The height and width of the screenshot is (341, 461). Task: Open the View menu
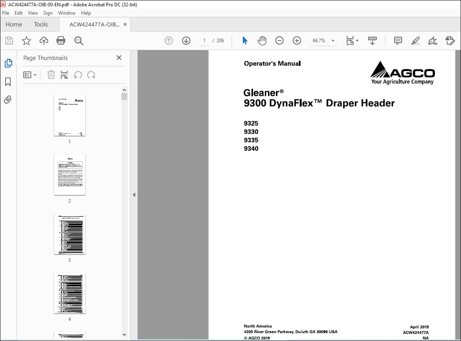[x=33, y=13]
